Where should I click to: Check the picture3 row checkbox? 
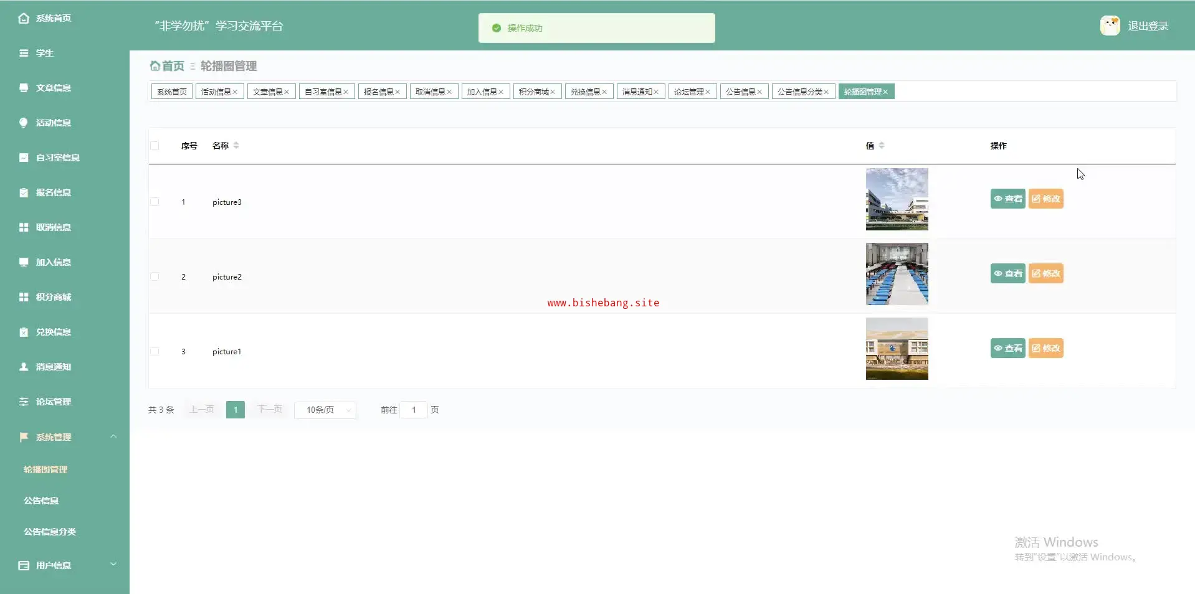(155, 202)
